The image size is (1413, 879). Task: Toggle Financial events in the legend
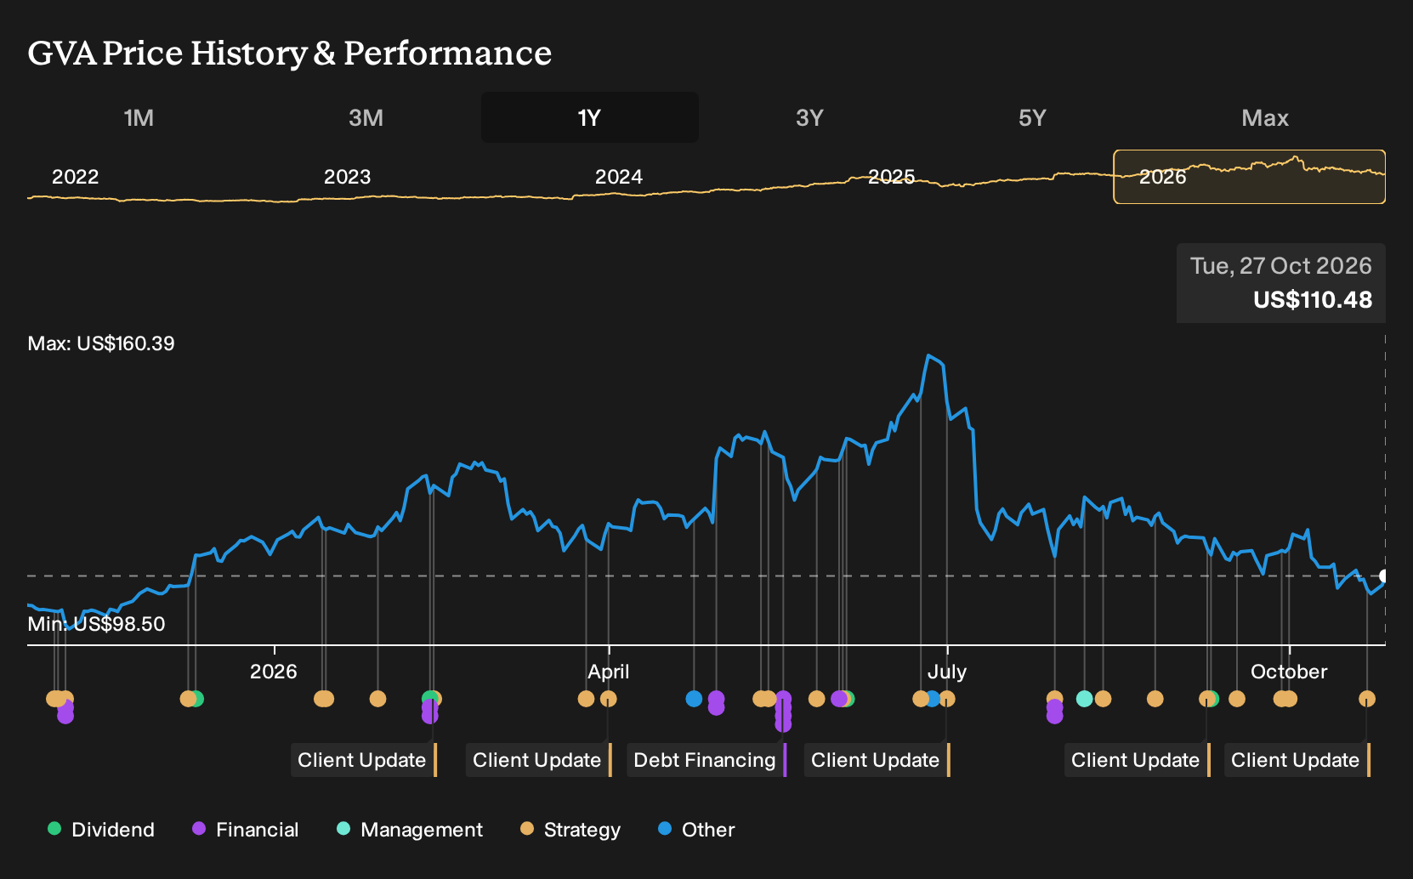click(246, 830)
